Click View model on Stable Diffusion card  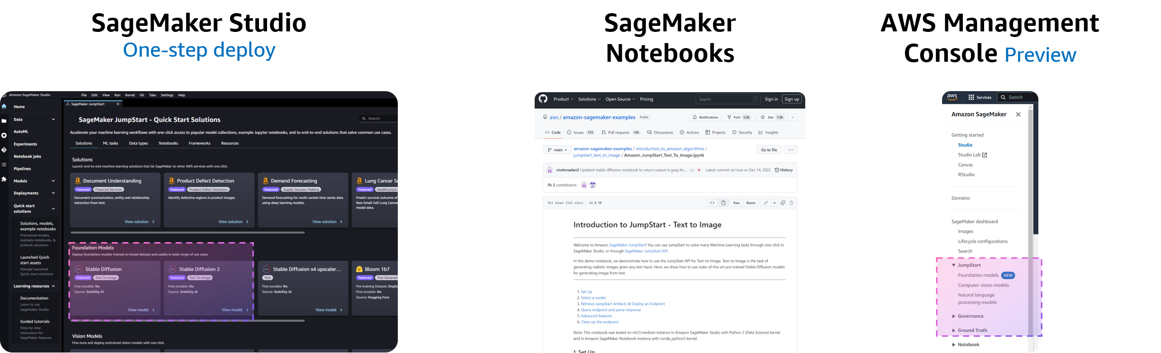click(x=141, y=310)
